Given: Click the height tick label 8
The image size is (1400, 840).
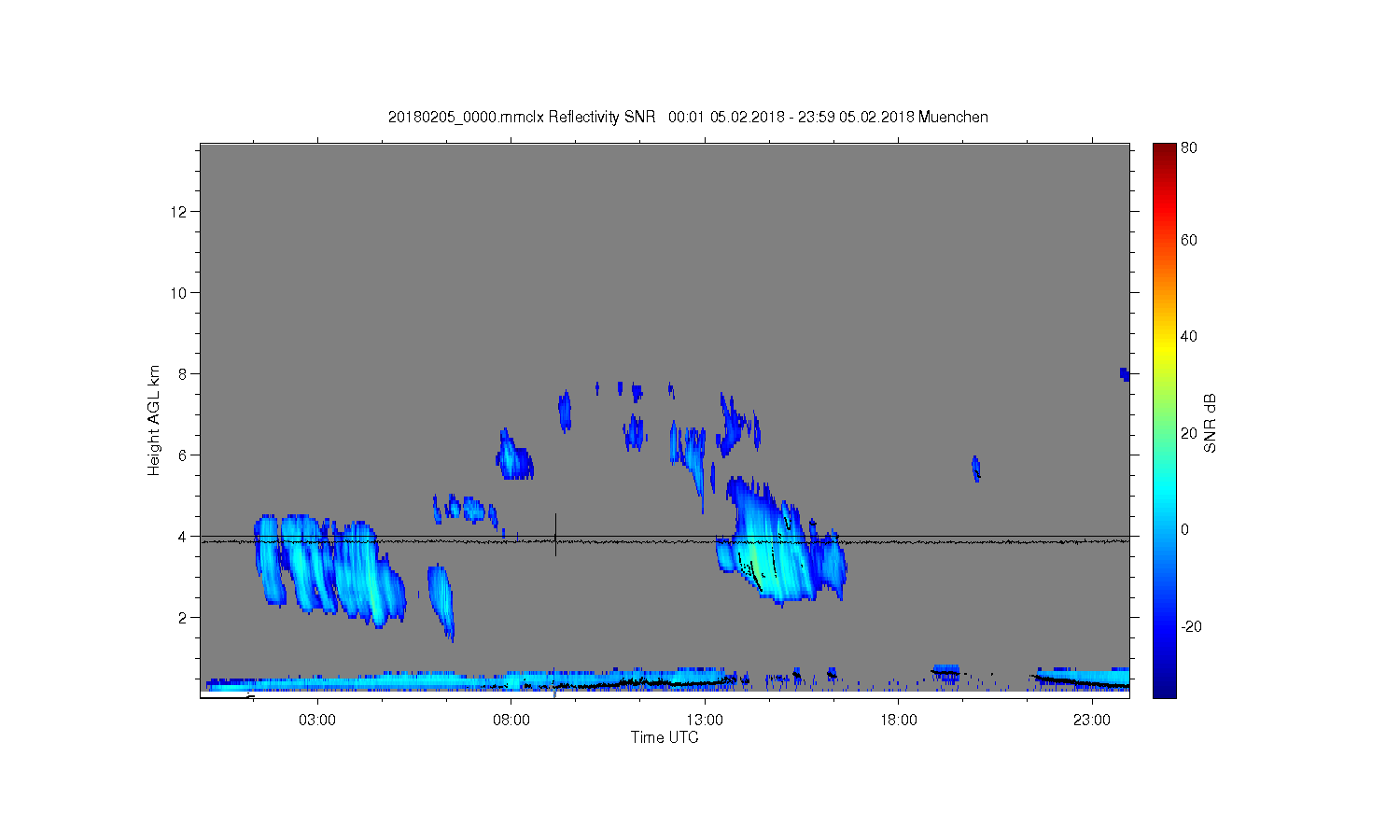Looking at the screenshot, I should pyautogui.click(x=183, y=374).
